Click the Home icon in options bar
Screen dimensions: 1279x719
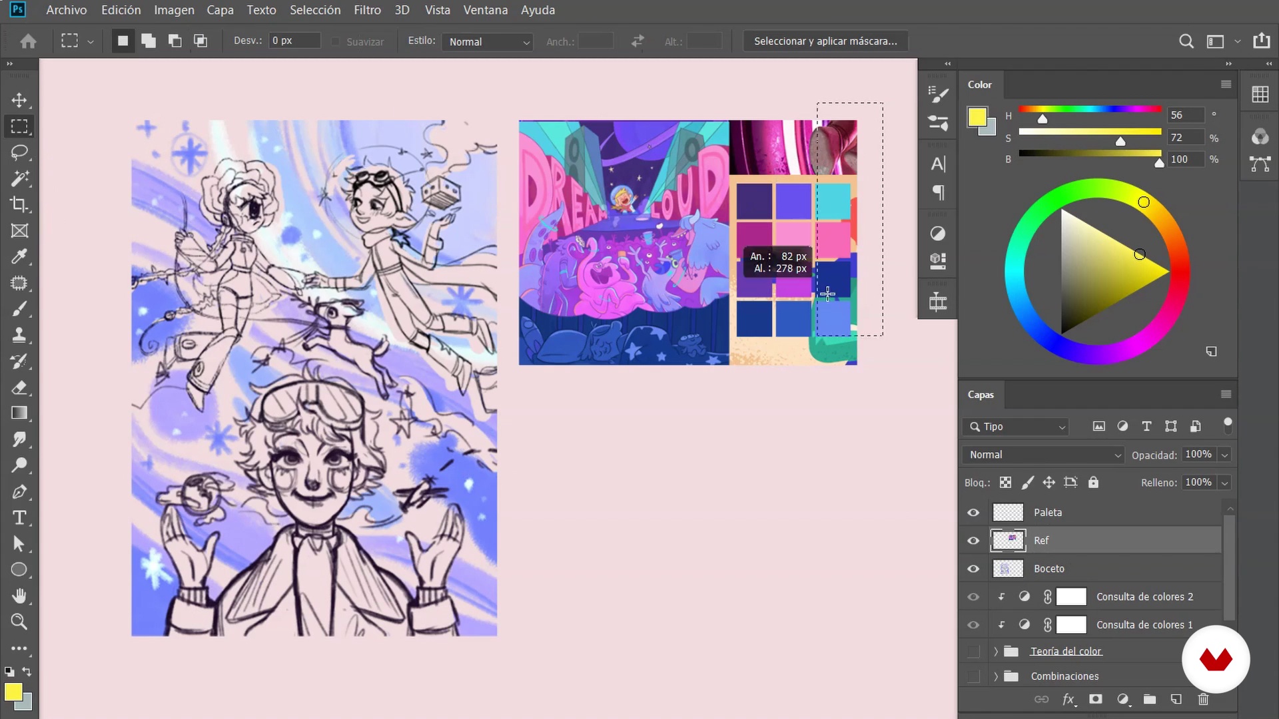click(28, 41)
